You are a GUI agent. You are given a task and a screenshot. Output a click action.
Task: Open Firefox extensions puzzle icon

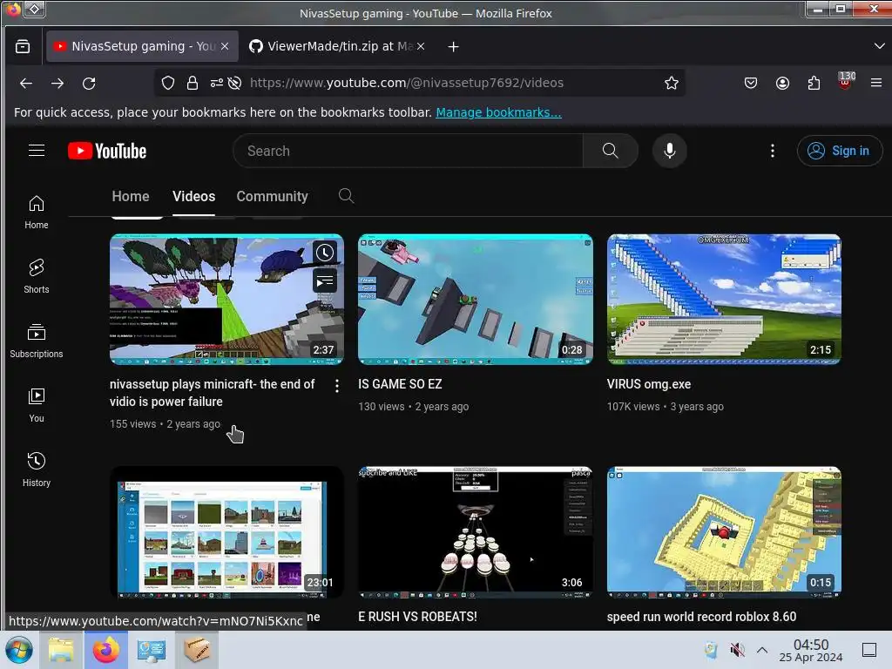(814, 83)
